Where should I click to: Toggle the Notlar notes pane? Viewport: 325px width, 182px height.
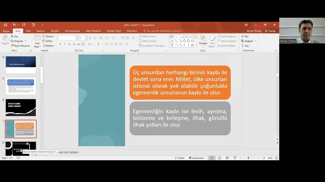click(x=180, y=158)
